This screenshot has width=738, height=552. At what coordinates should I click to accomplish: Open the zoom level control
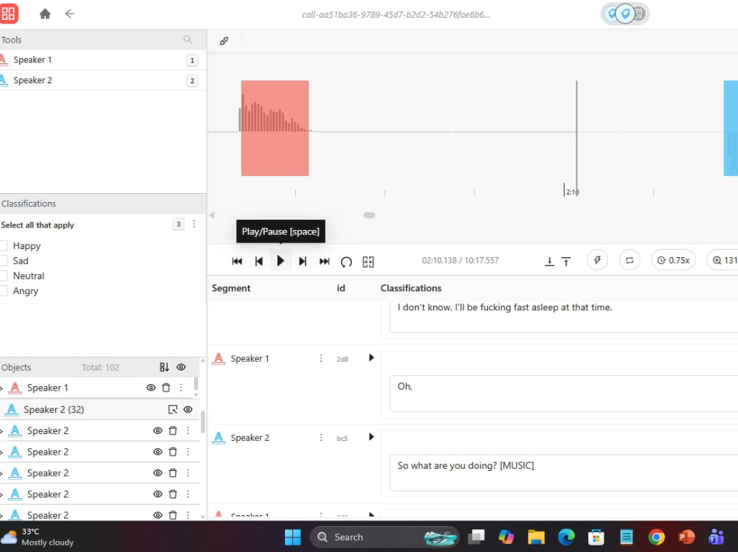(x=723, y=260)
